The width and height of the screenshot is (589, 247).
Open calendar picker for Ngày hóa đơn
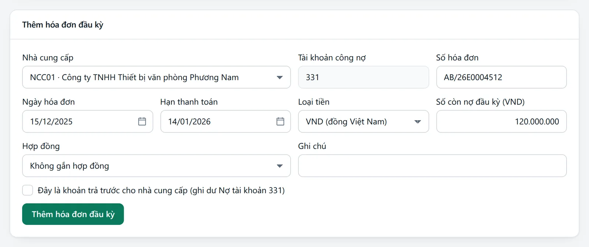tap(142, 121)
